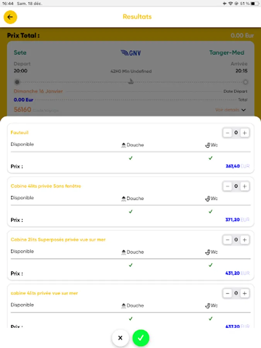Click the GNV ferry company logo
Image resolution: width=261 pixels, height=348 pixels.
130,53
